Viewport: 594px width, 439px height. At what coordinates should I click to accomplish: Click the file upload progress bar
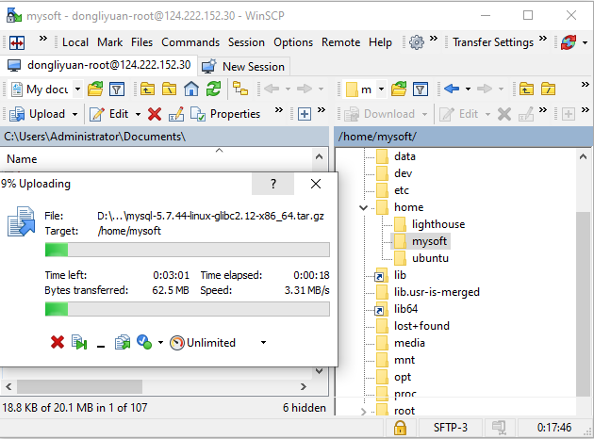pyautogui.click(x=187, y=250)
